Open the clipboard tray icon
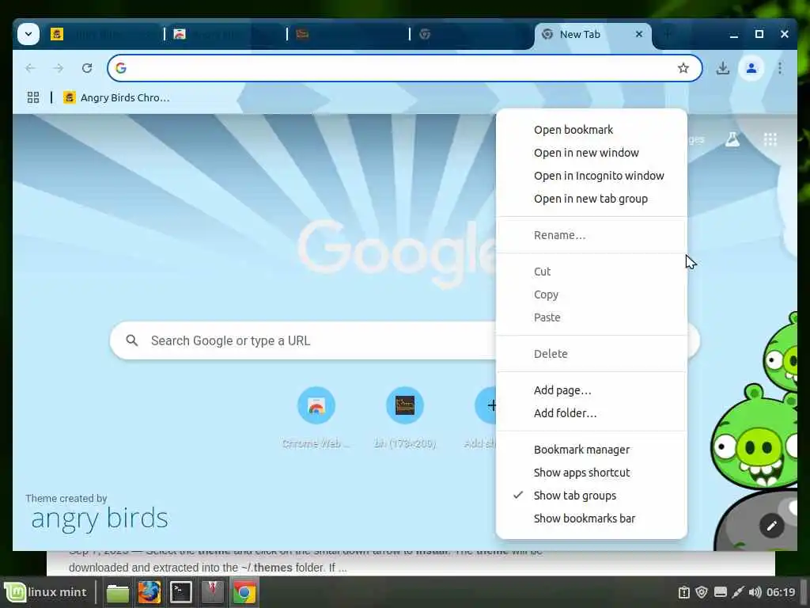Screen dimensions: 810x608 [x=683, y=592]
